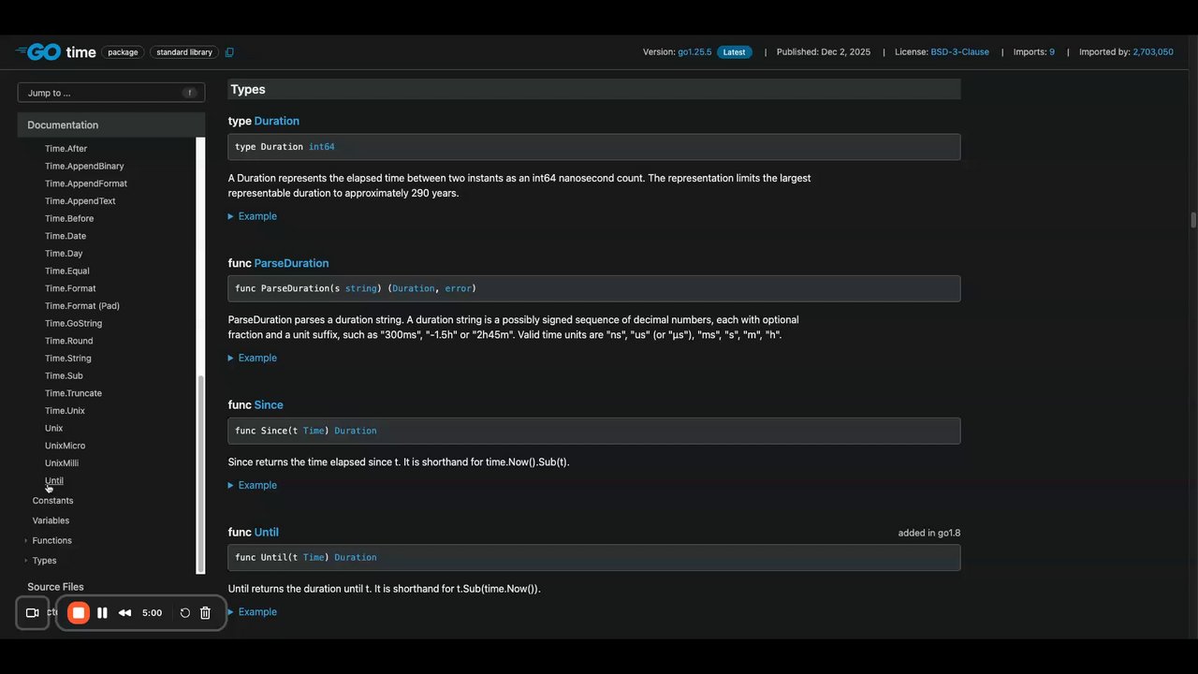Image resolution: width=1198 pixels, height=674 pixels.
Task: Click error in the ParseDuration signature
Action: (458, 288)
